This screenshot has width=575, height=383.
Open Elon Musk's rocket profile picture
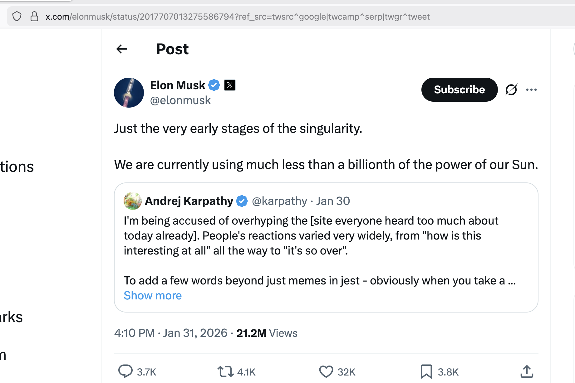tap(129, 93)
